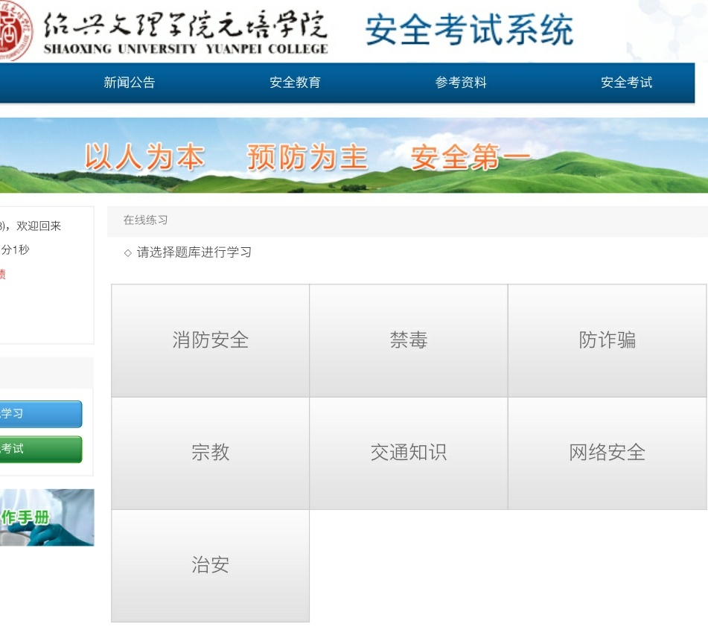
Task: Click the 安全考试系统 header title
Action: click(x=469, y=31)
